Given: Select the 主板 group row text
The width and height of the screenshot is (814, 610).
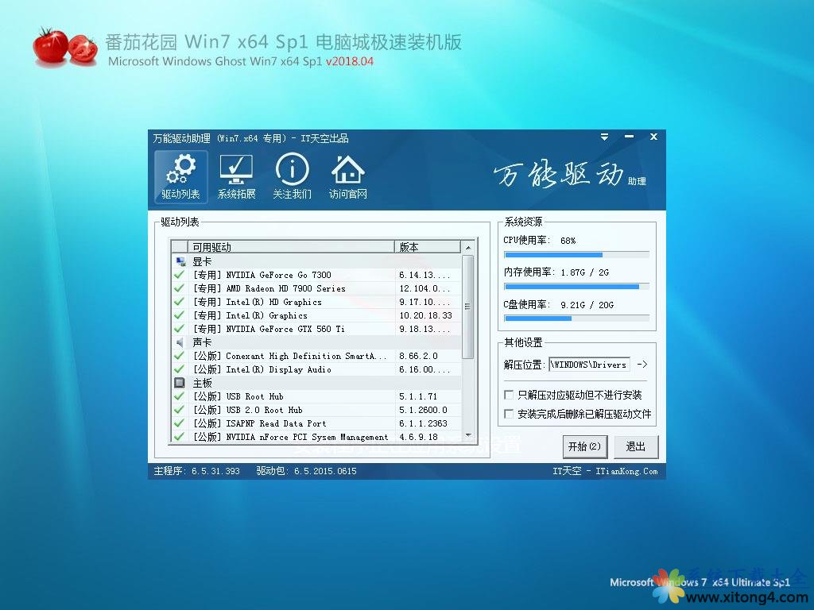Looking at the screenshot, I should point(202,383).
